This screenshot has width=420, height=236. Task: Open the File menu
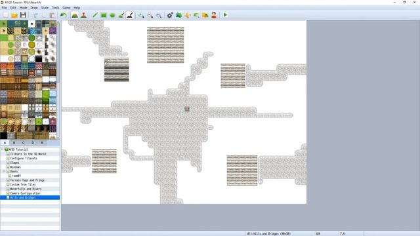(5, 8)
